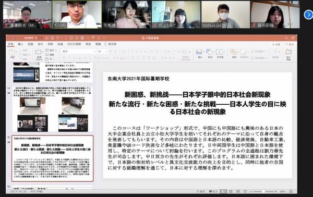Image resolution: width=313 pixels, height=197 pixels.
Task: Expand the Text Box dropdown arrow
Action: [x=224, y=52]
